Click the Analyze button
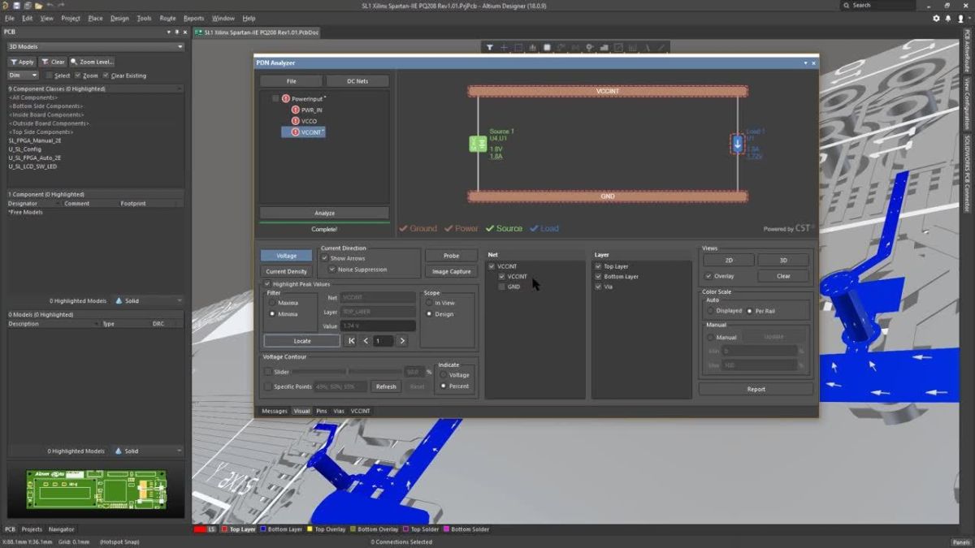975x548 pixels. pyautogui.click(x=324, y=213)
